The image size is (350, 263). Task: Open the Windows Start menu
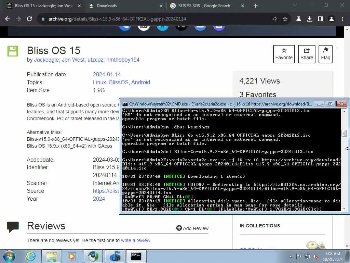(x=9, y=256)
